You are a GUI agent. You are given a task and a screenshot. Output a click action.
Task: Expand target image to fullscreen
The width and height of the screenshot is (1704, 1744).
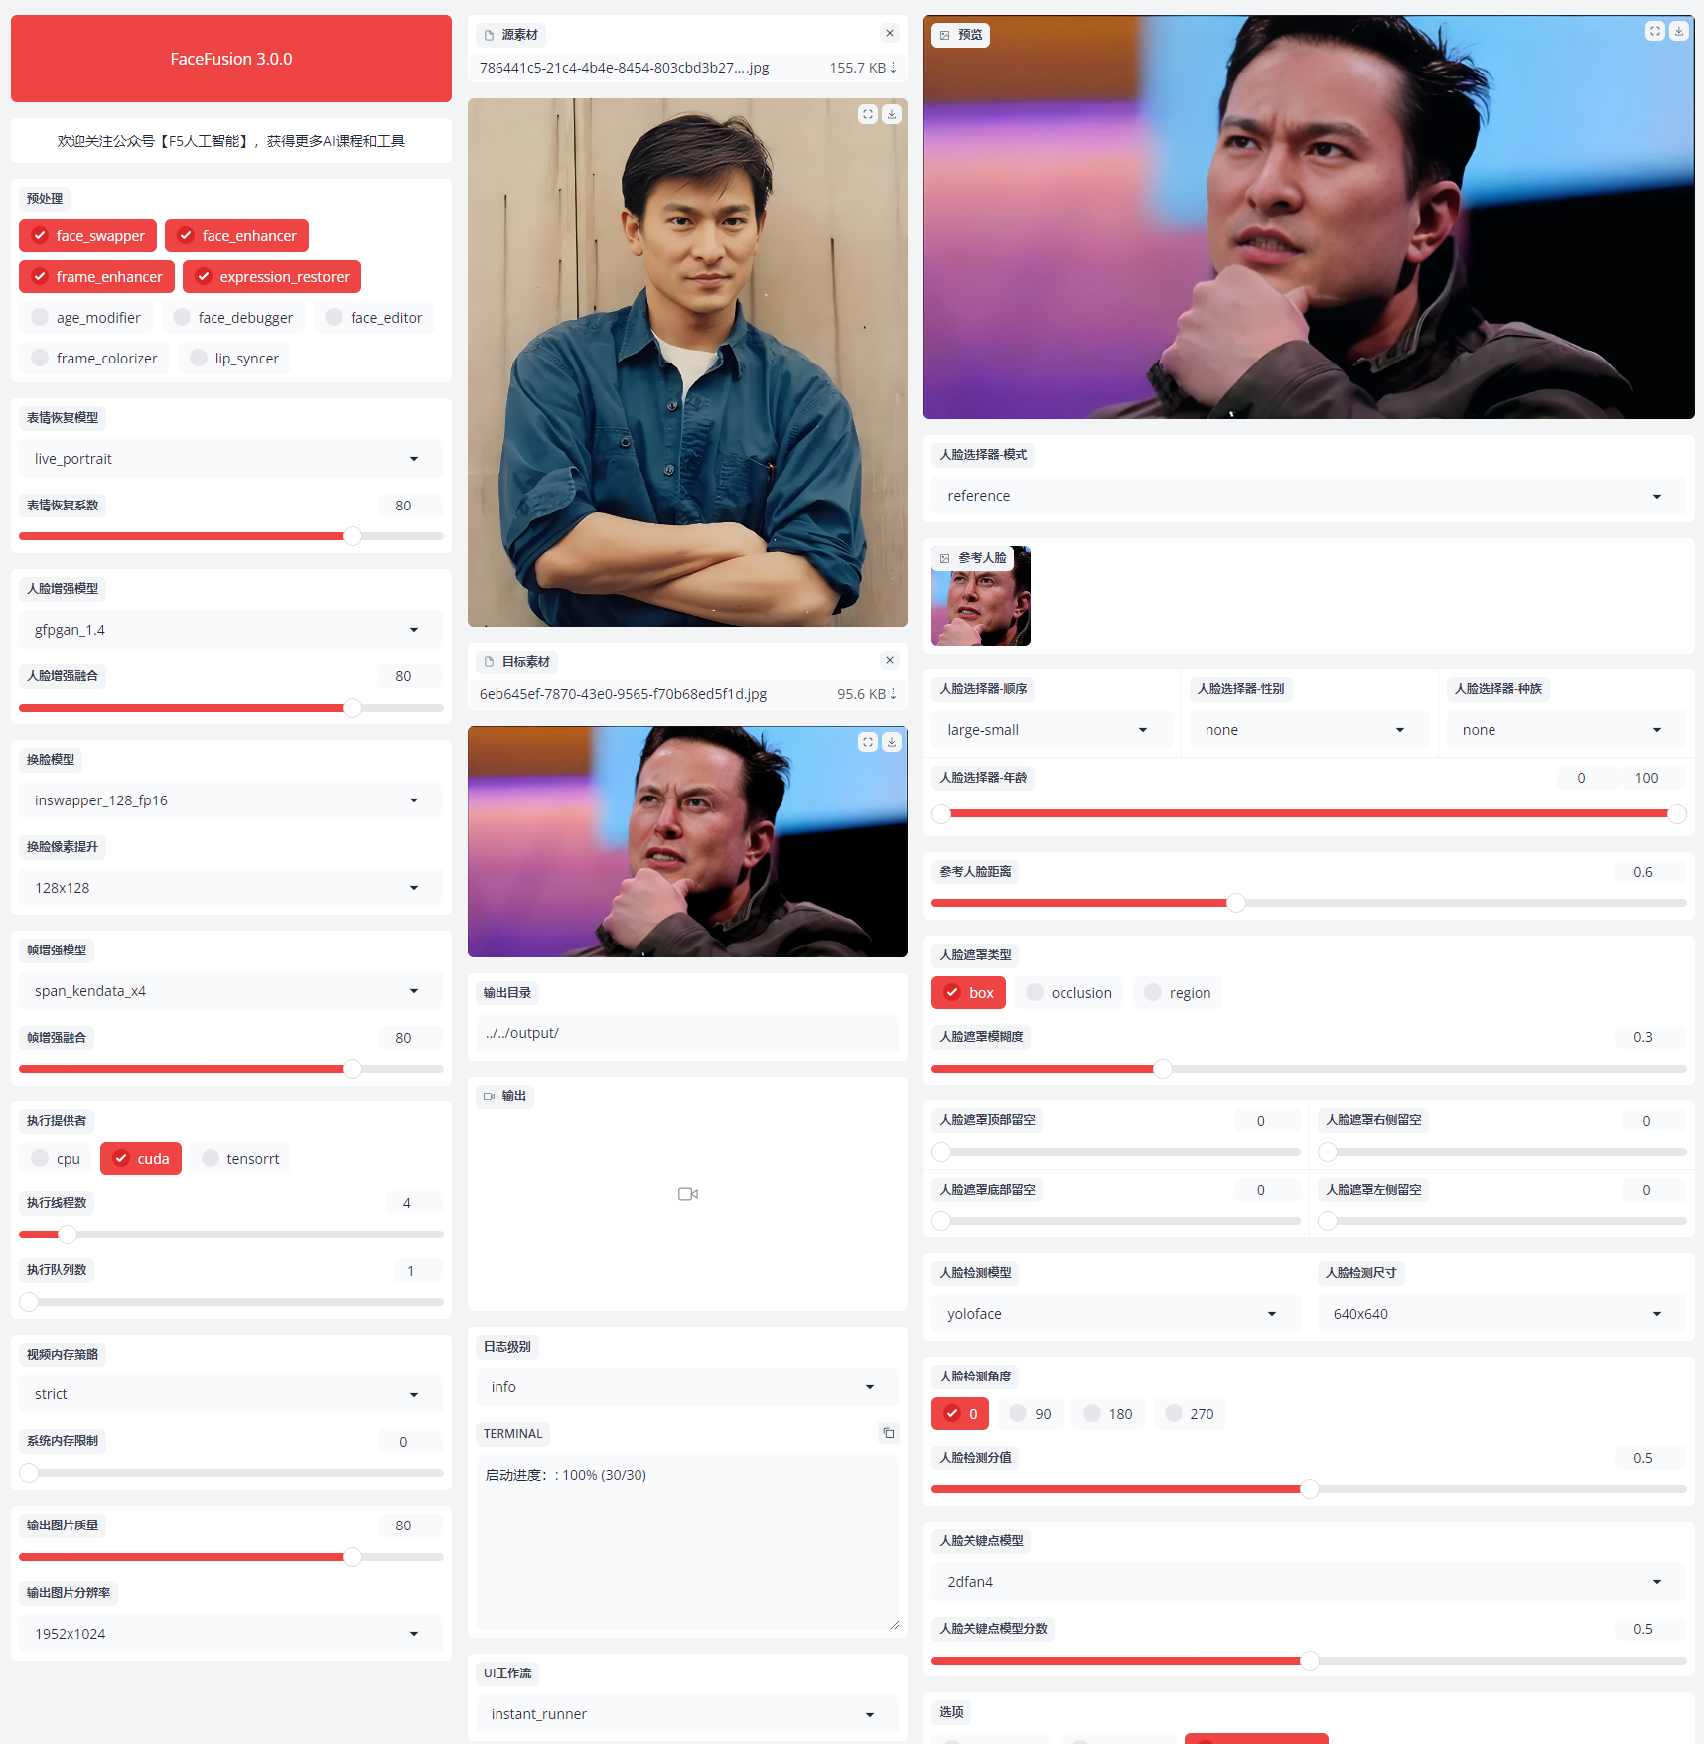pyautogui.click(x=868, y=742)
